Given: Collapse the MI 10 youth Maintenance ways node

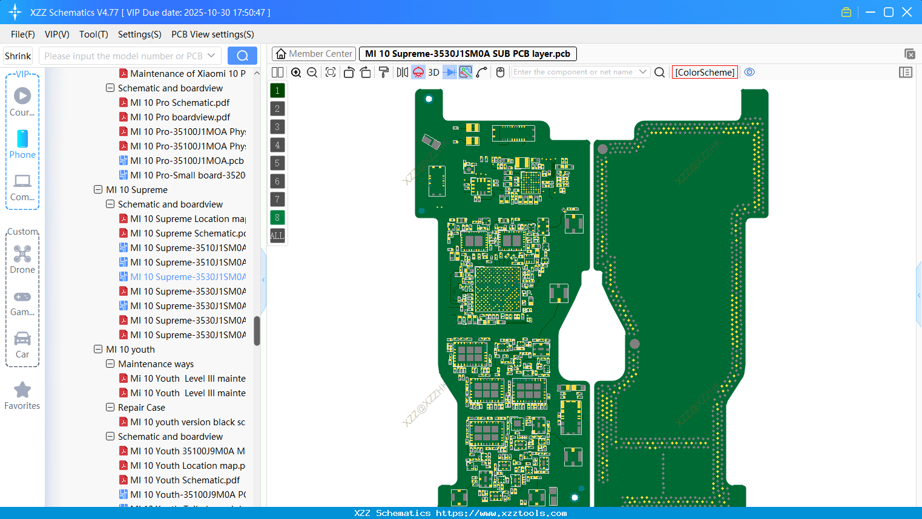Looking at the screenshot, I should 110,364.
